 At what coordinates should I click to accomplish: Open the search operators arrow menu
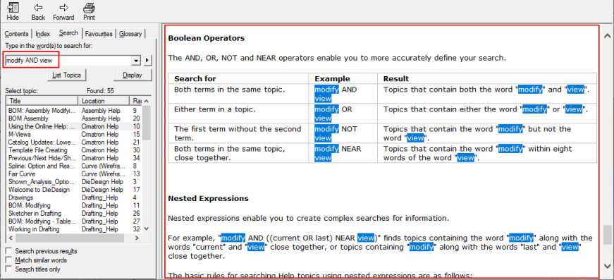[x=147, y=61]
